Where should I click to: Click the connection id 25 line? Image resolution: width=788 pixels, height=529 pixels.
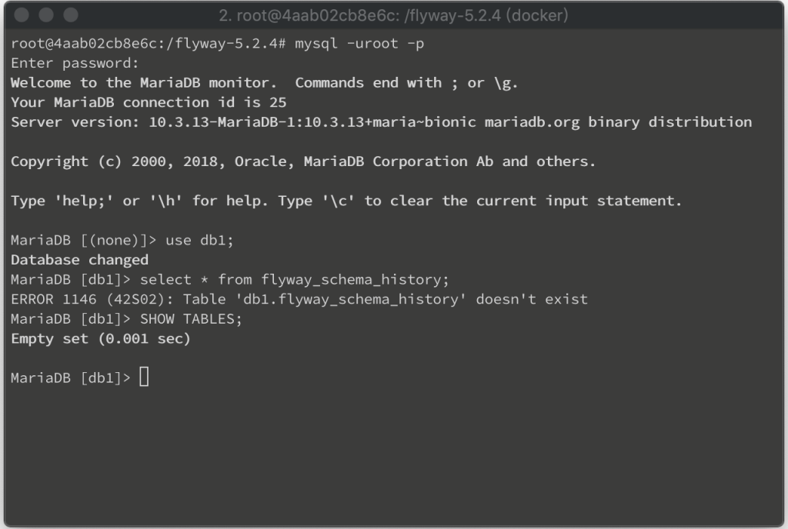click(149, 102)
